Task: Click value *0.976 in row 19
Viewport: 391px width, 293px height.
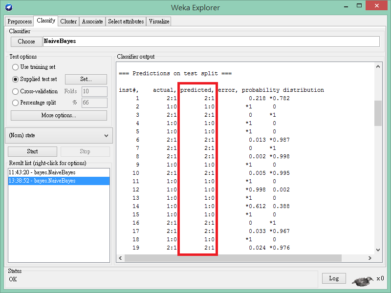Action: [280, 248]
